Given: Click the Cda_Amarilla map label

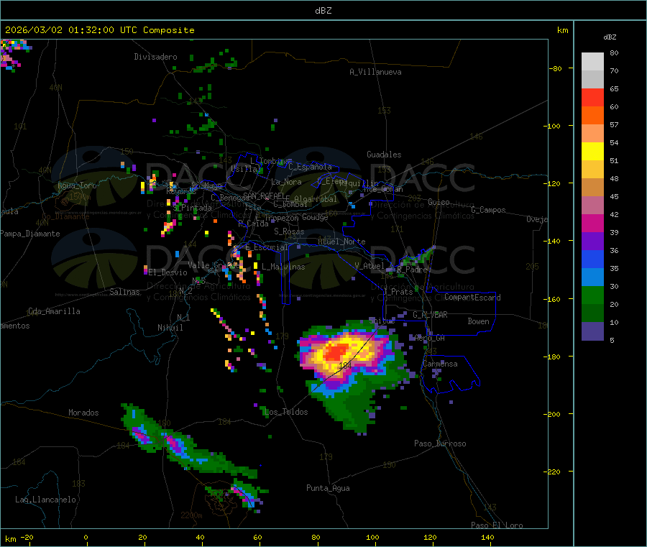Looking at the screenshot, I should [x=54, y=311].
